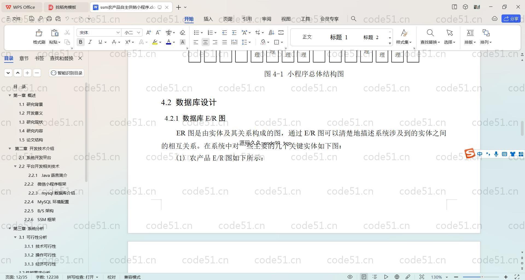Click 智能识别目录 button

click(x=67, y=73)
